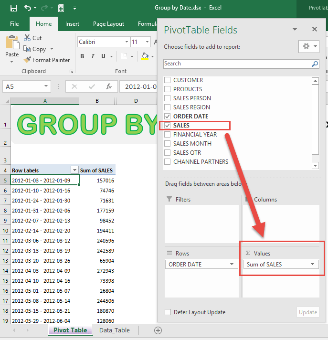328x340 pixels.
Task: Click the Update button
Action: point(308,312)
